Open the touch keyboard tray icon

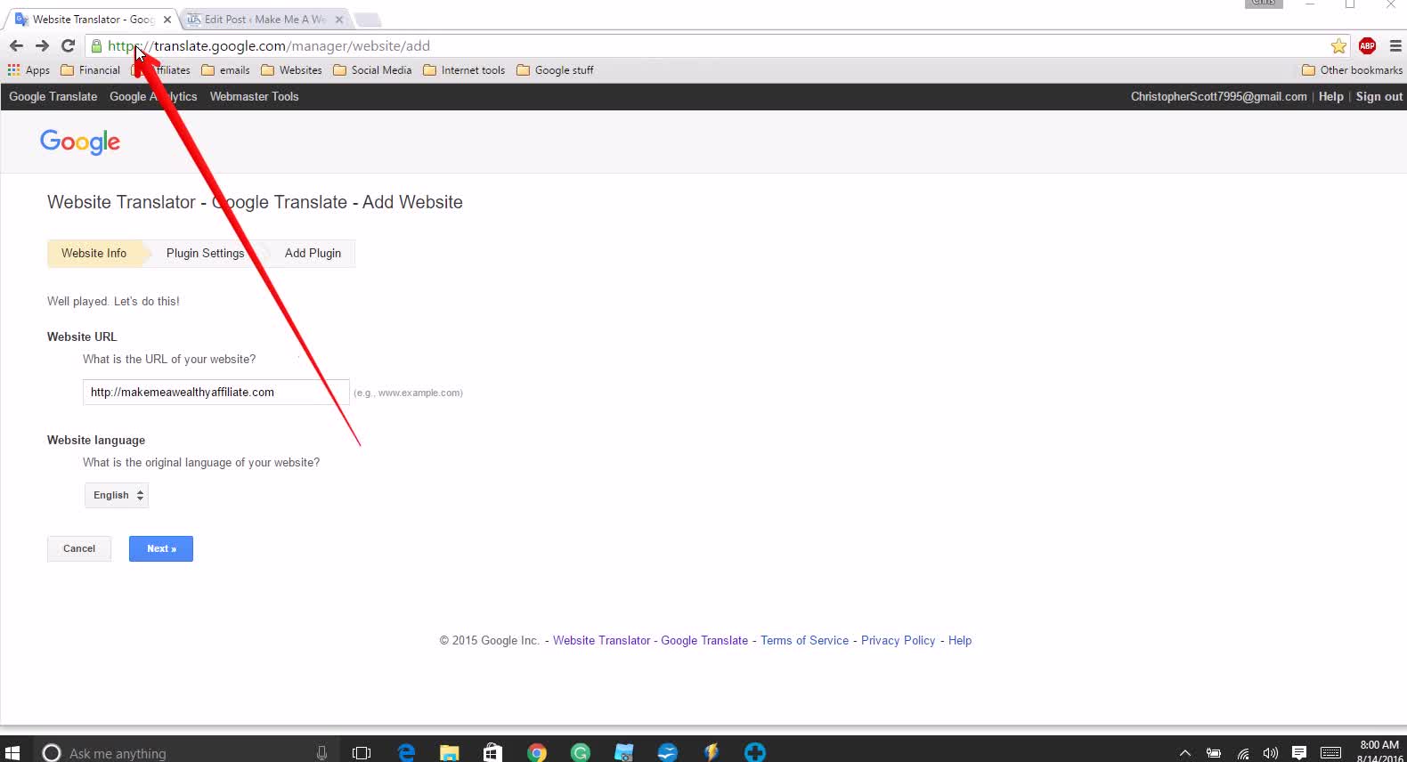tap(1331, 752)
